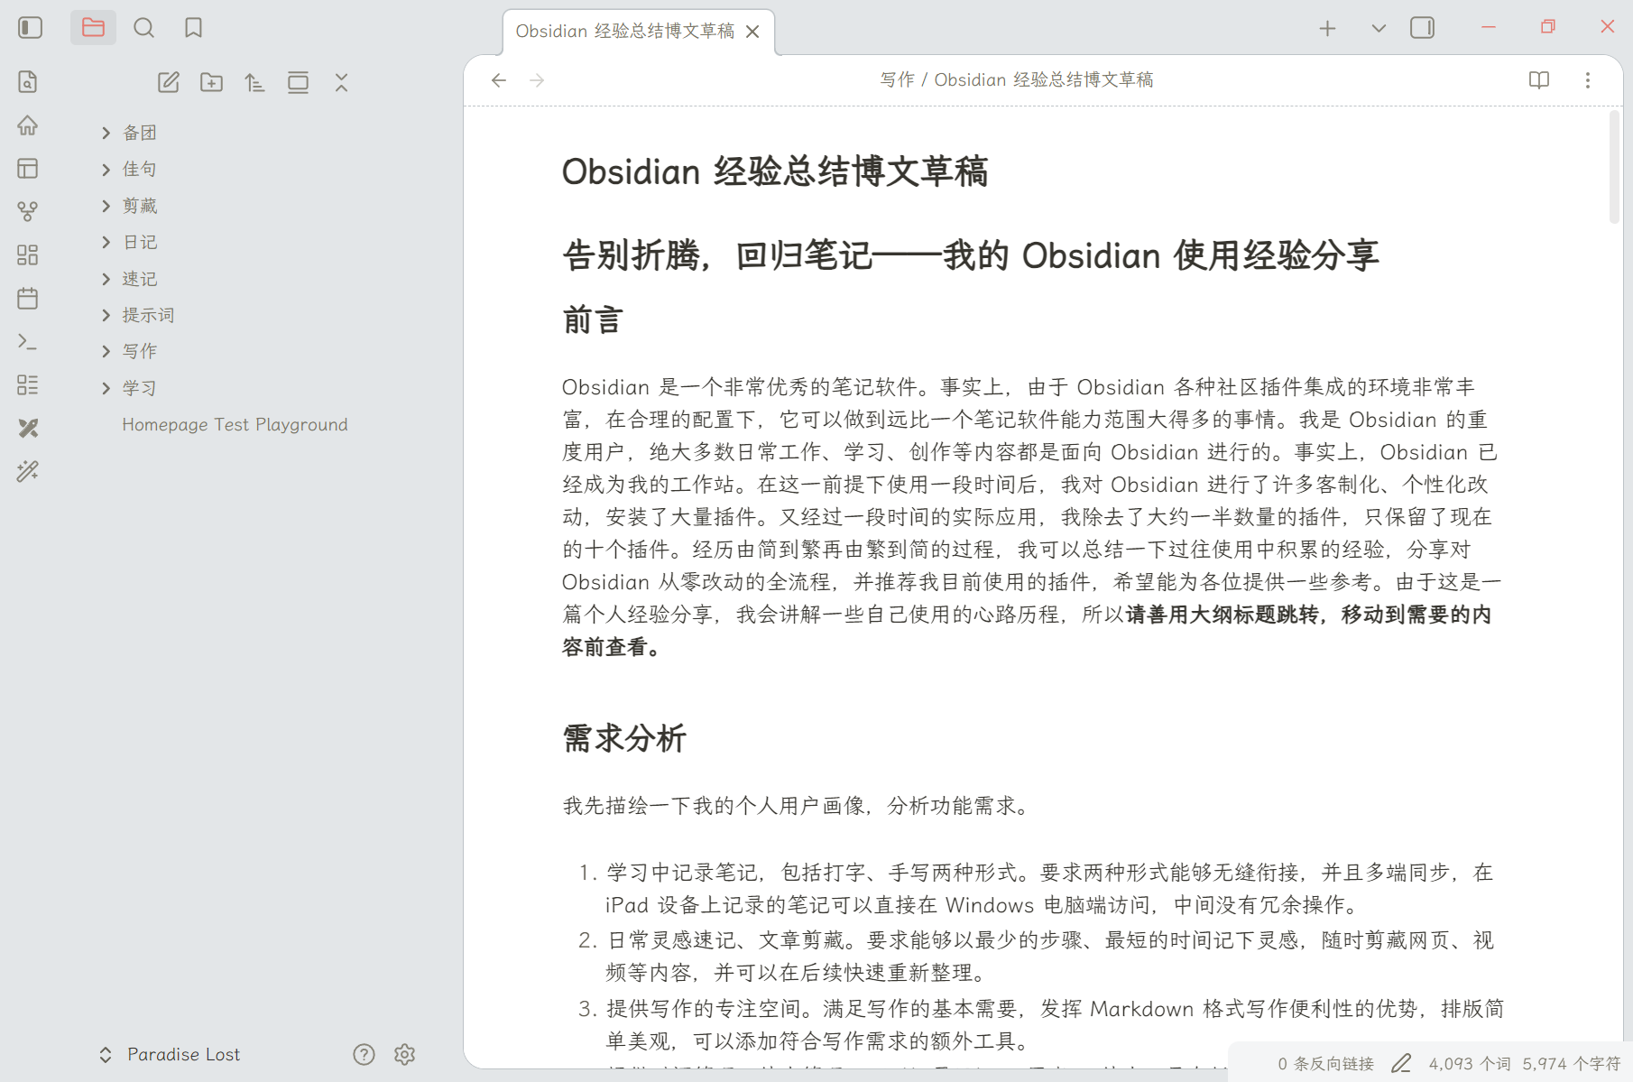Viewport: 1633px width, 1082px height.
Task: Select the Obsidian 经验总结博文草稿 tab
Action: pyautogui.click(x=624, y=32)
